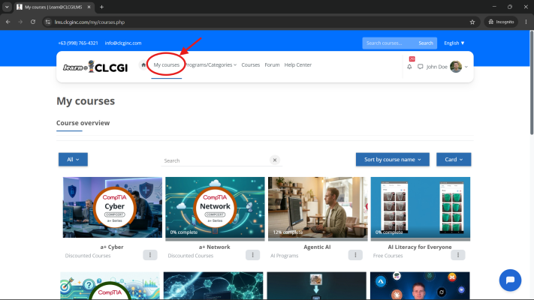Image resolution: width=534 pixels, height=300 pixels.
Task: Click the +63 (998) 765-4321 phone number
Action: [78, 43]
